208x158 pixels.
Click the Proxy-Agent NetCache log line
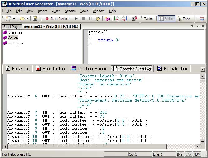pyautogui.click(x=132, y=100)
